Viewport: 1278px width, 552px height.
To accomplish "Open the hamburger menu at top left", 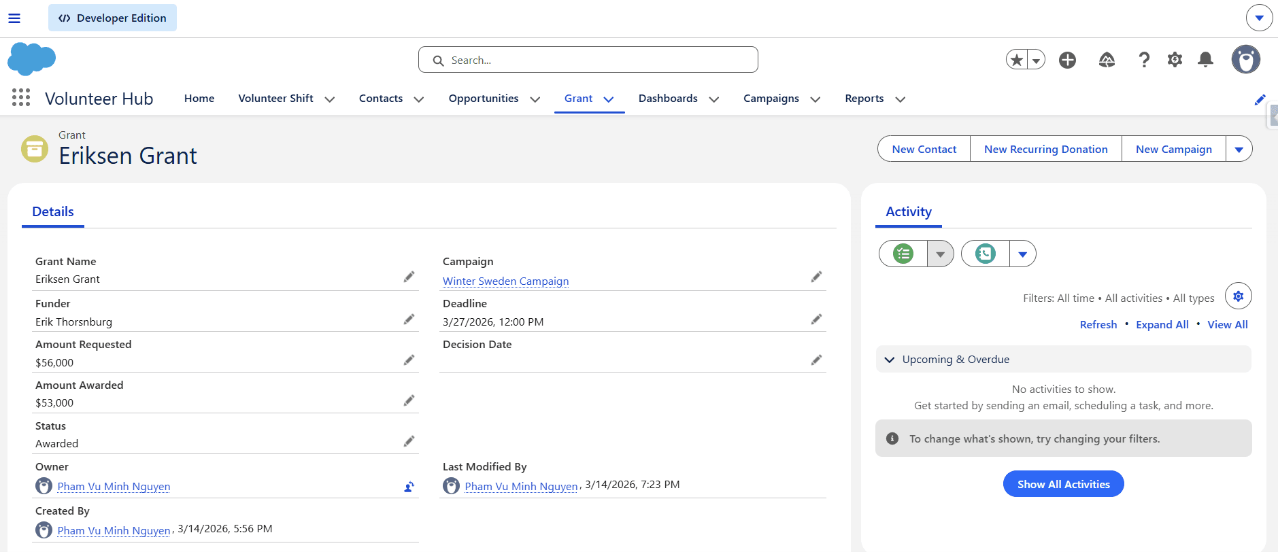I will coord(14,18).
